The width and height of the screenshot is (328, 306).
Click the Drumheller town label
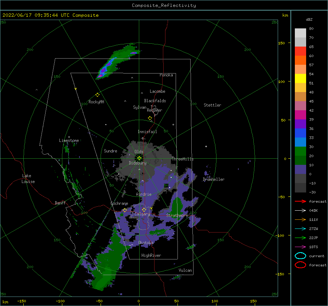pyautogui.click(x=214, y=179)
